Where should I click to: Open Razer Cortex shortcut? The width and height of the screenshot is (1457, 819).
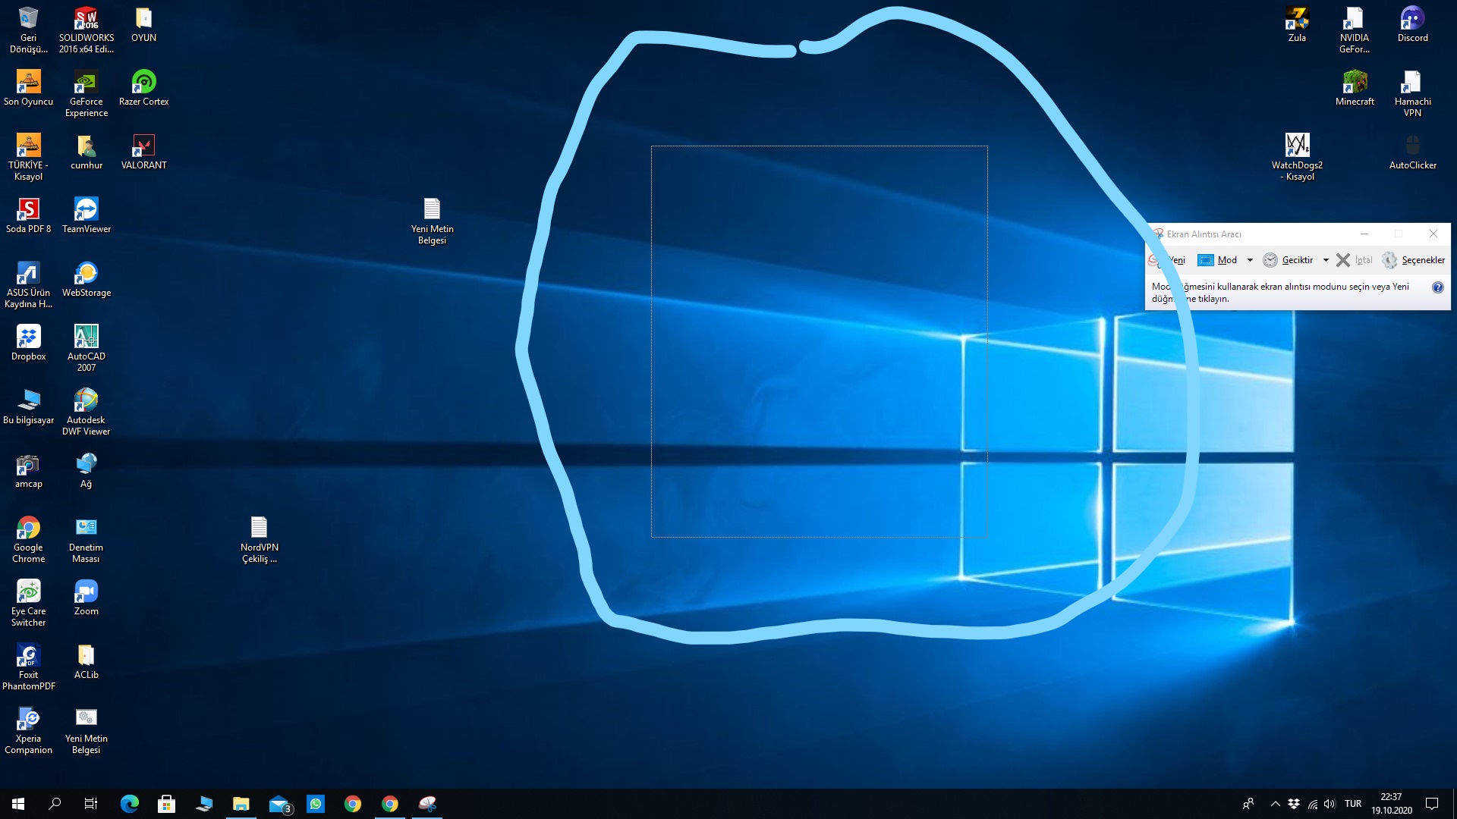[x=143, y=88]
